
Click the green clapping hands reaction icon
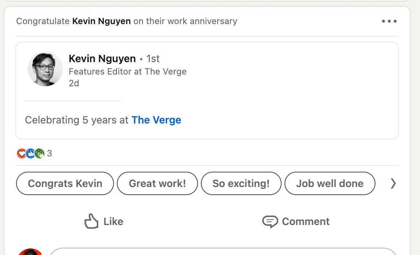[39, 153]
